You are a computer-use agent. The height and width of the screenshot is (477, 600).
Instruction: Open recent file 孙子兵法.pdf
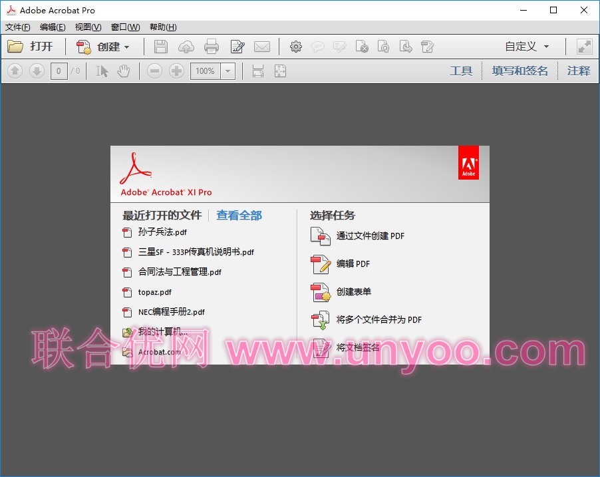pyautogui.click(x=154, y=232)
